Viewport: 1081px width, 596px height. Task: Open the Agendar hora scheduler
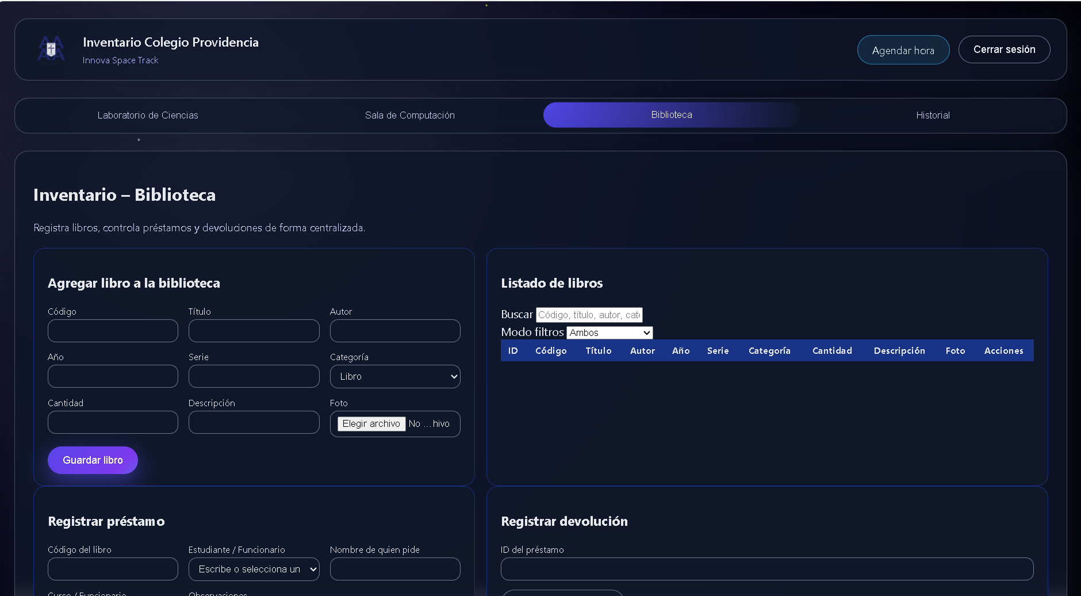(x=903, y=50)
